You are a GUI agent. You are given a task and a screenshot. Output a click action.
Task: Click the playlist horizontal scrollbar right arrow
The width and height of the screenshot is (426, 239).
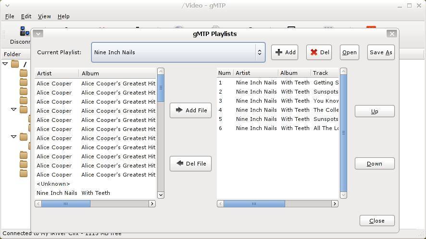tap(335, 204)
